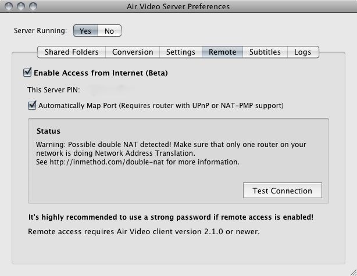Click the window resize grip corner

point(353,272)
